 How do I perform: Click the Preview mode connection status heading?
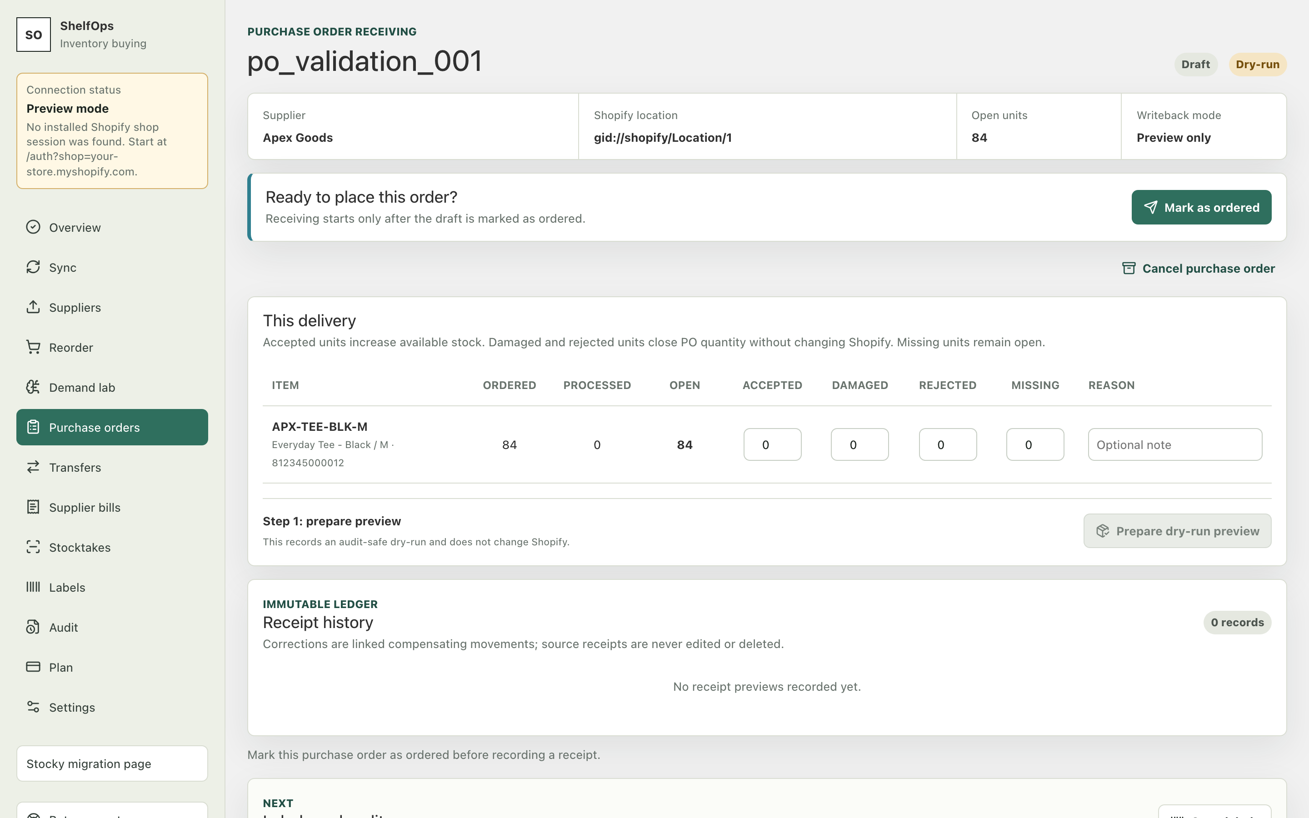(x=68, y=108)
